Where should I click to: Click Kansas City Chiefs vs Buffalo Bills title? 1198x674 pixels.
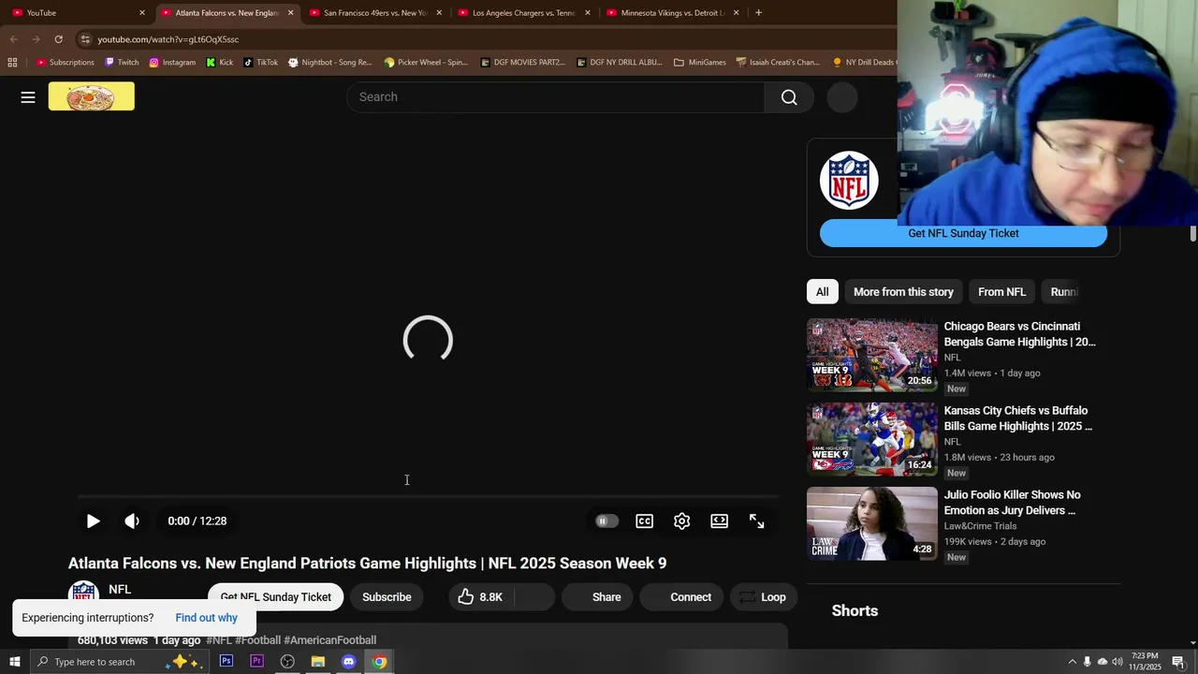point(1017,418)
